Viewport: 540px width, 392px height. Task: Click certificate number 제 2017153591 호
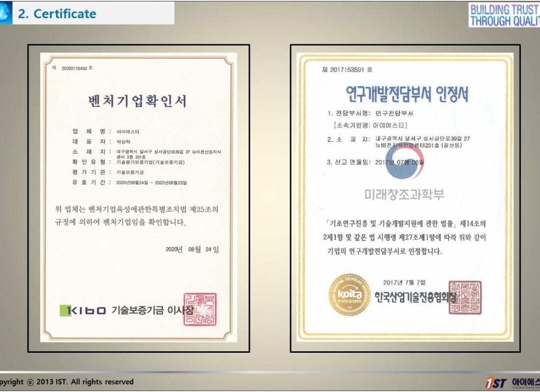click(347, 70)
